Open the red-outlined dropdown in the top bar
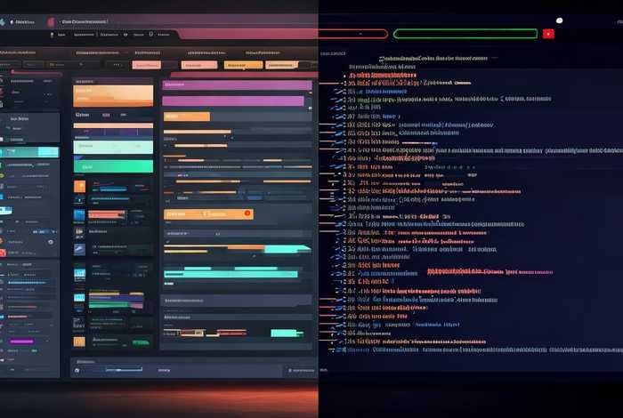 pyautogui.click(x=283, y=34)
